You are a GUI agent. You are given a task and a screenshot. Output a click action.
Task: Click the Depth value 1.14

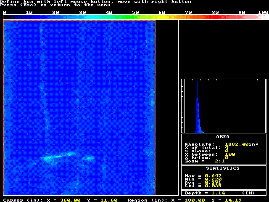tap(218, 193)
